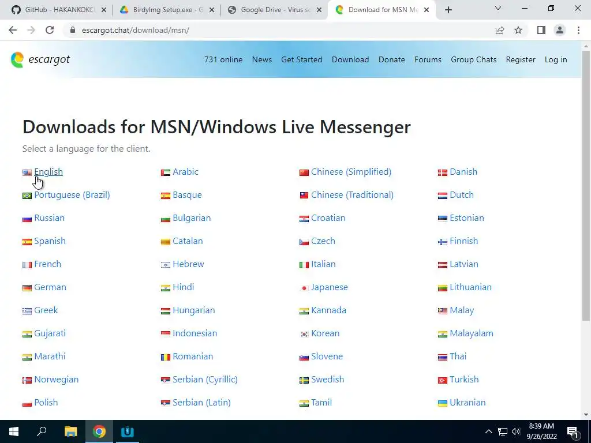Viewport: 591px width, 443px height.
Task: Open the Windows Start menu
Action: (x=14, y=431)
